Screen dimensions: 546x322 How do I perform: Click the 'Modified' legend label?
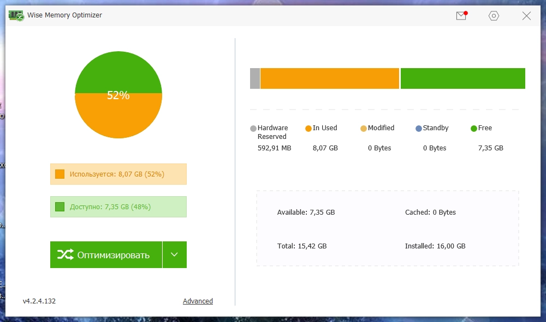point(381,128)
